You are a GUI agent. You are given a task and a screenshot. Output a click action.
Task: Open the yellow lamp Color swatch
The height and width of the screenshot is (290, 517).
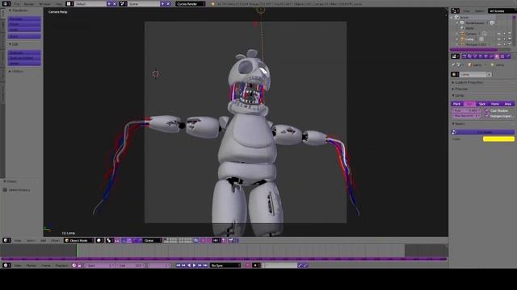pyautogui.click(x=498, y=139)
